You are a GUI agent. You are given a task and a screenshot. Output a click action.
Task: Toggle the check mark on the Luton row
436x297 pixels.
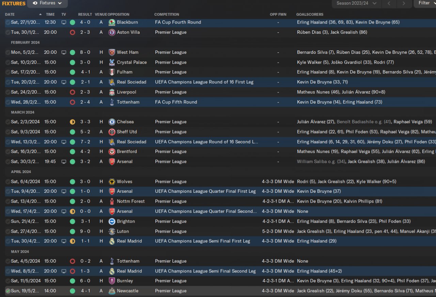[x=8, y=231]
